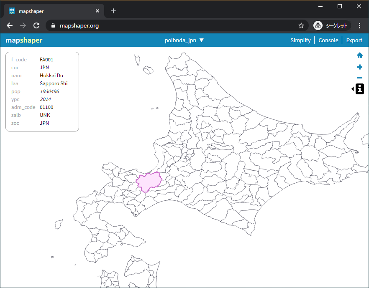The image size is (369, 288).
Task: Click the ypc value 2014
Action: (x=45, y=99)
